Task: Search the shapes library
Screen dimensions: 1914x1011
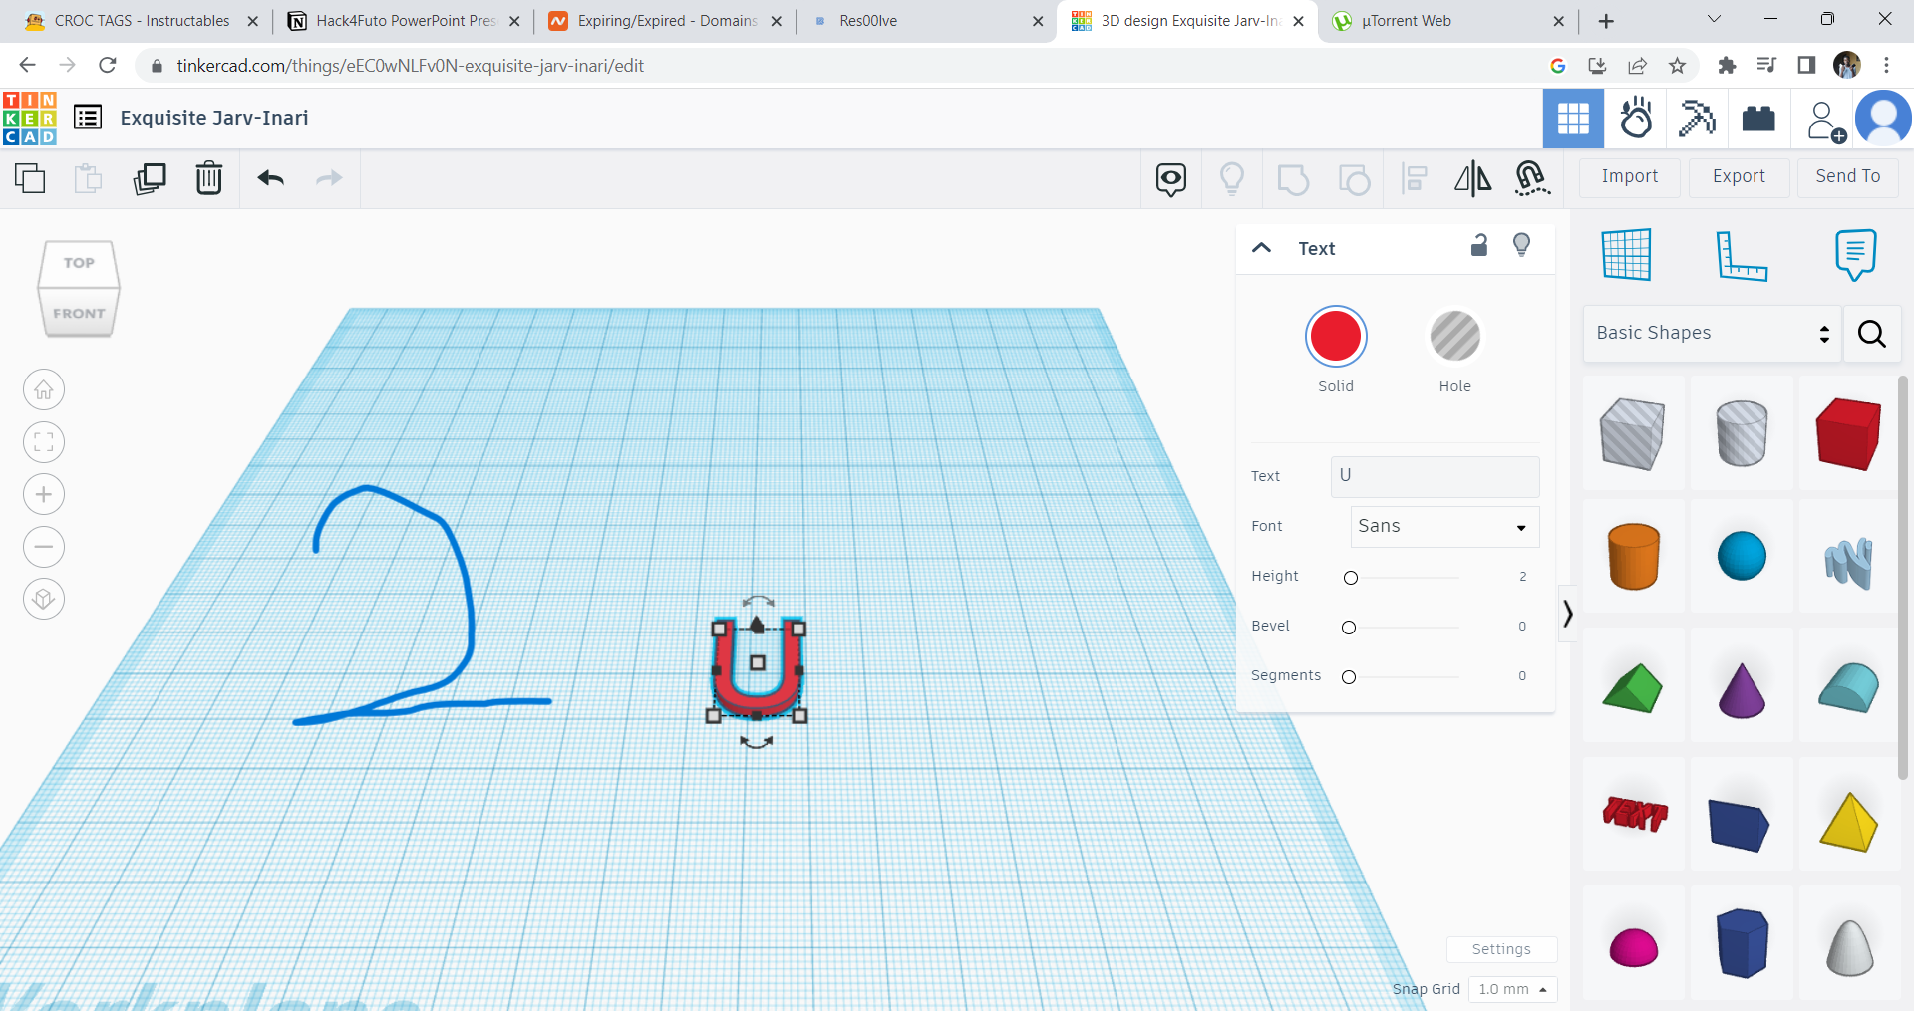Action: point(1872,334)
